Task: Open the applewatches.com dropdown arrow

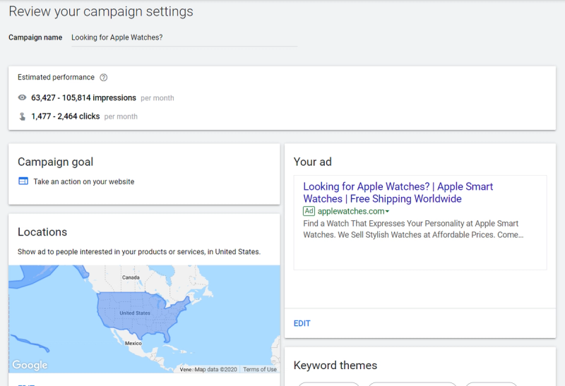Action: (x=387, y=212)
